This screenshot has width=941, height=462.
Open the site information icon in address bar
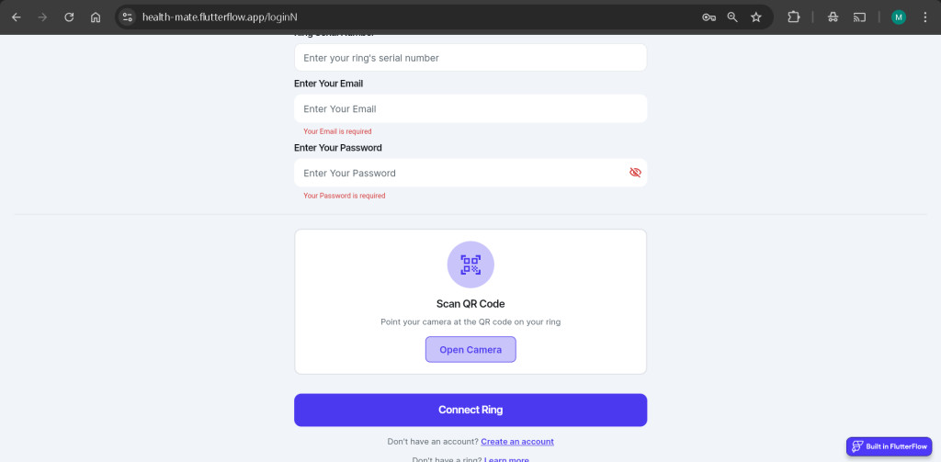click(x=128, y=17)
